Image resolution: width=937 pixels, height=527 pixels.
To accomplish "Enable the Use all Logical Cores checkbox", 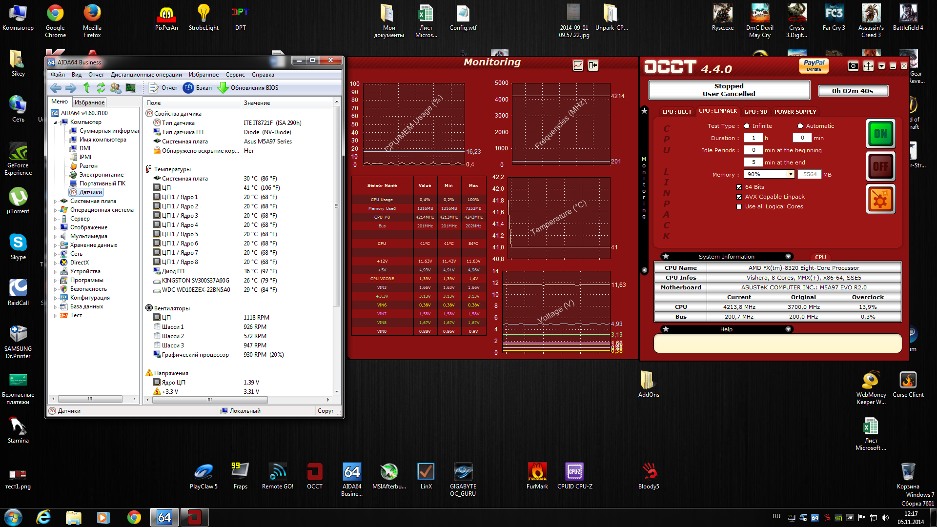I will click(x=739, y=207).
